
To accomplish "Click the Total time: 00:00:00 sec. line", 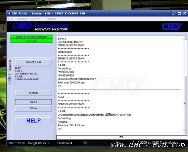I will 72,83.
